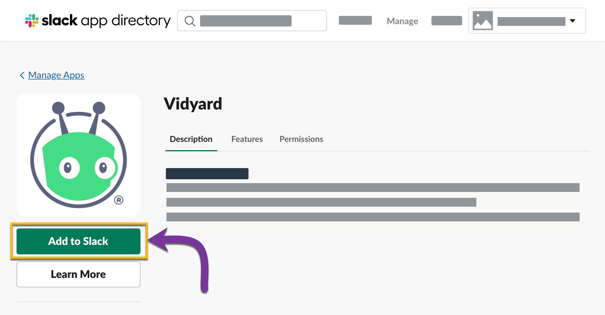This screenshot has height=315, width=605.
Task: Switch to the Features tab
Action: [x=247, y=139]
